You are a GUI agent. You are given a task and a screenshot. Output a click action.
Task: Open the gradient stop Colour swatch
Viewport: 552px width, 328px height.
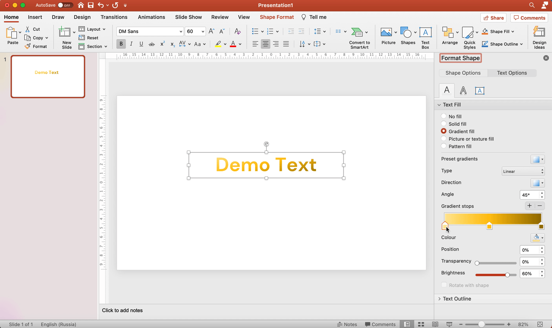tap(537, 237)
